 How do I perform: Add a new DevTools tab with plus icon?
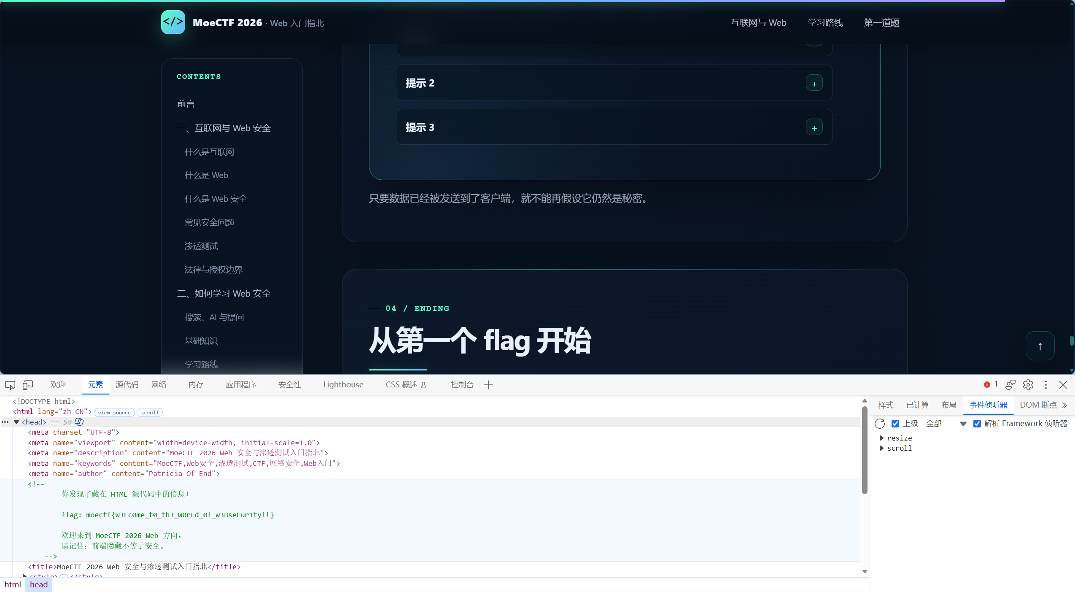tap(488, 385)
